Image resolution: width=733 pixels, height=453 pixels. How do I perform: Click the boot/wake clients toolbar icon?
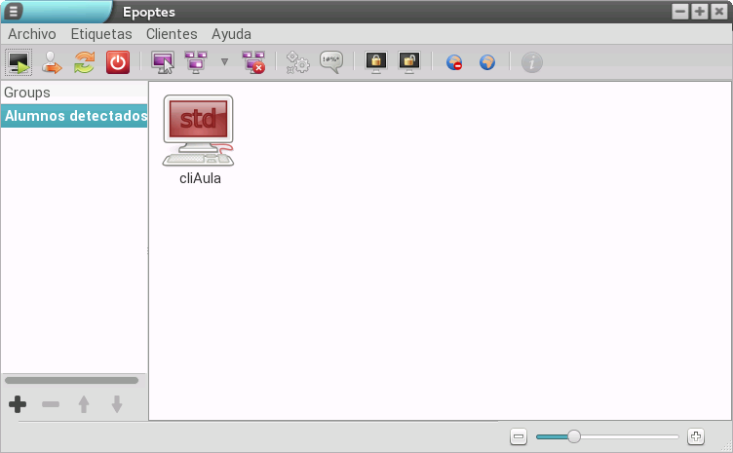point(19,63)
